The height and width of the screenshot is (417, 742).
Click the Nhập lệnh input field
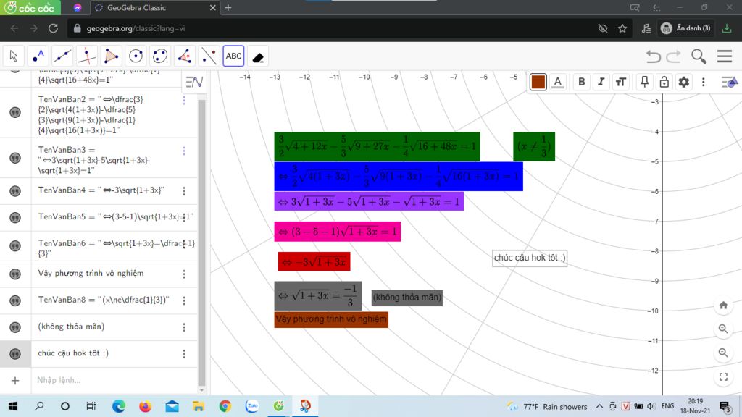tap(114, 380)
